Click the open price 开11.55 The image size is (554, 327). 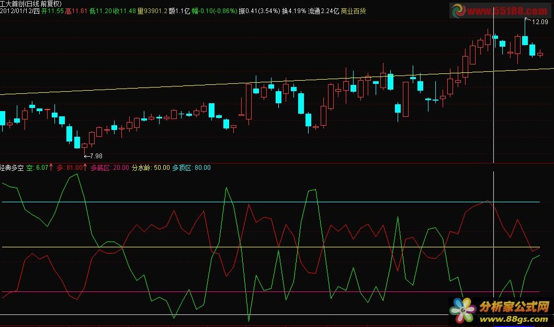52,11
